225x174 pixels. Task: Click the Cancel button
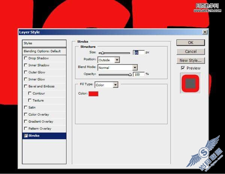coord(190,51)
